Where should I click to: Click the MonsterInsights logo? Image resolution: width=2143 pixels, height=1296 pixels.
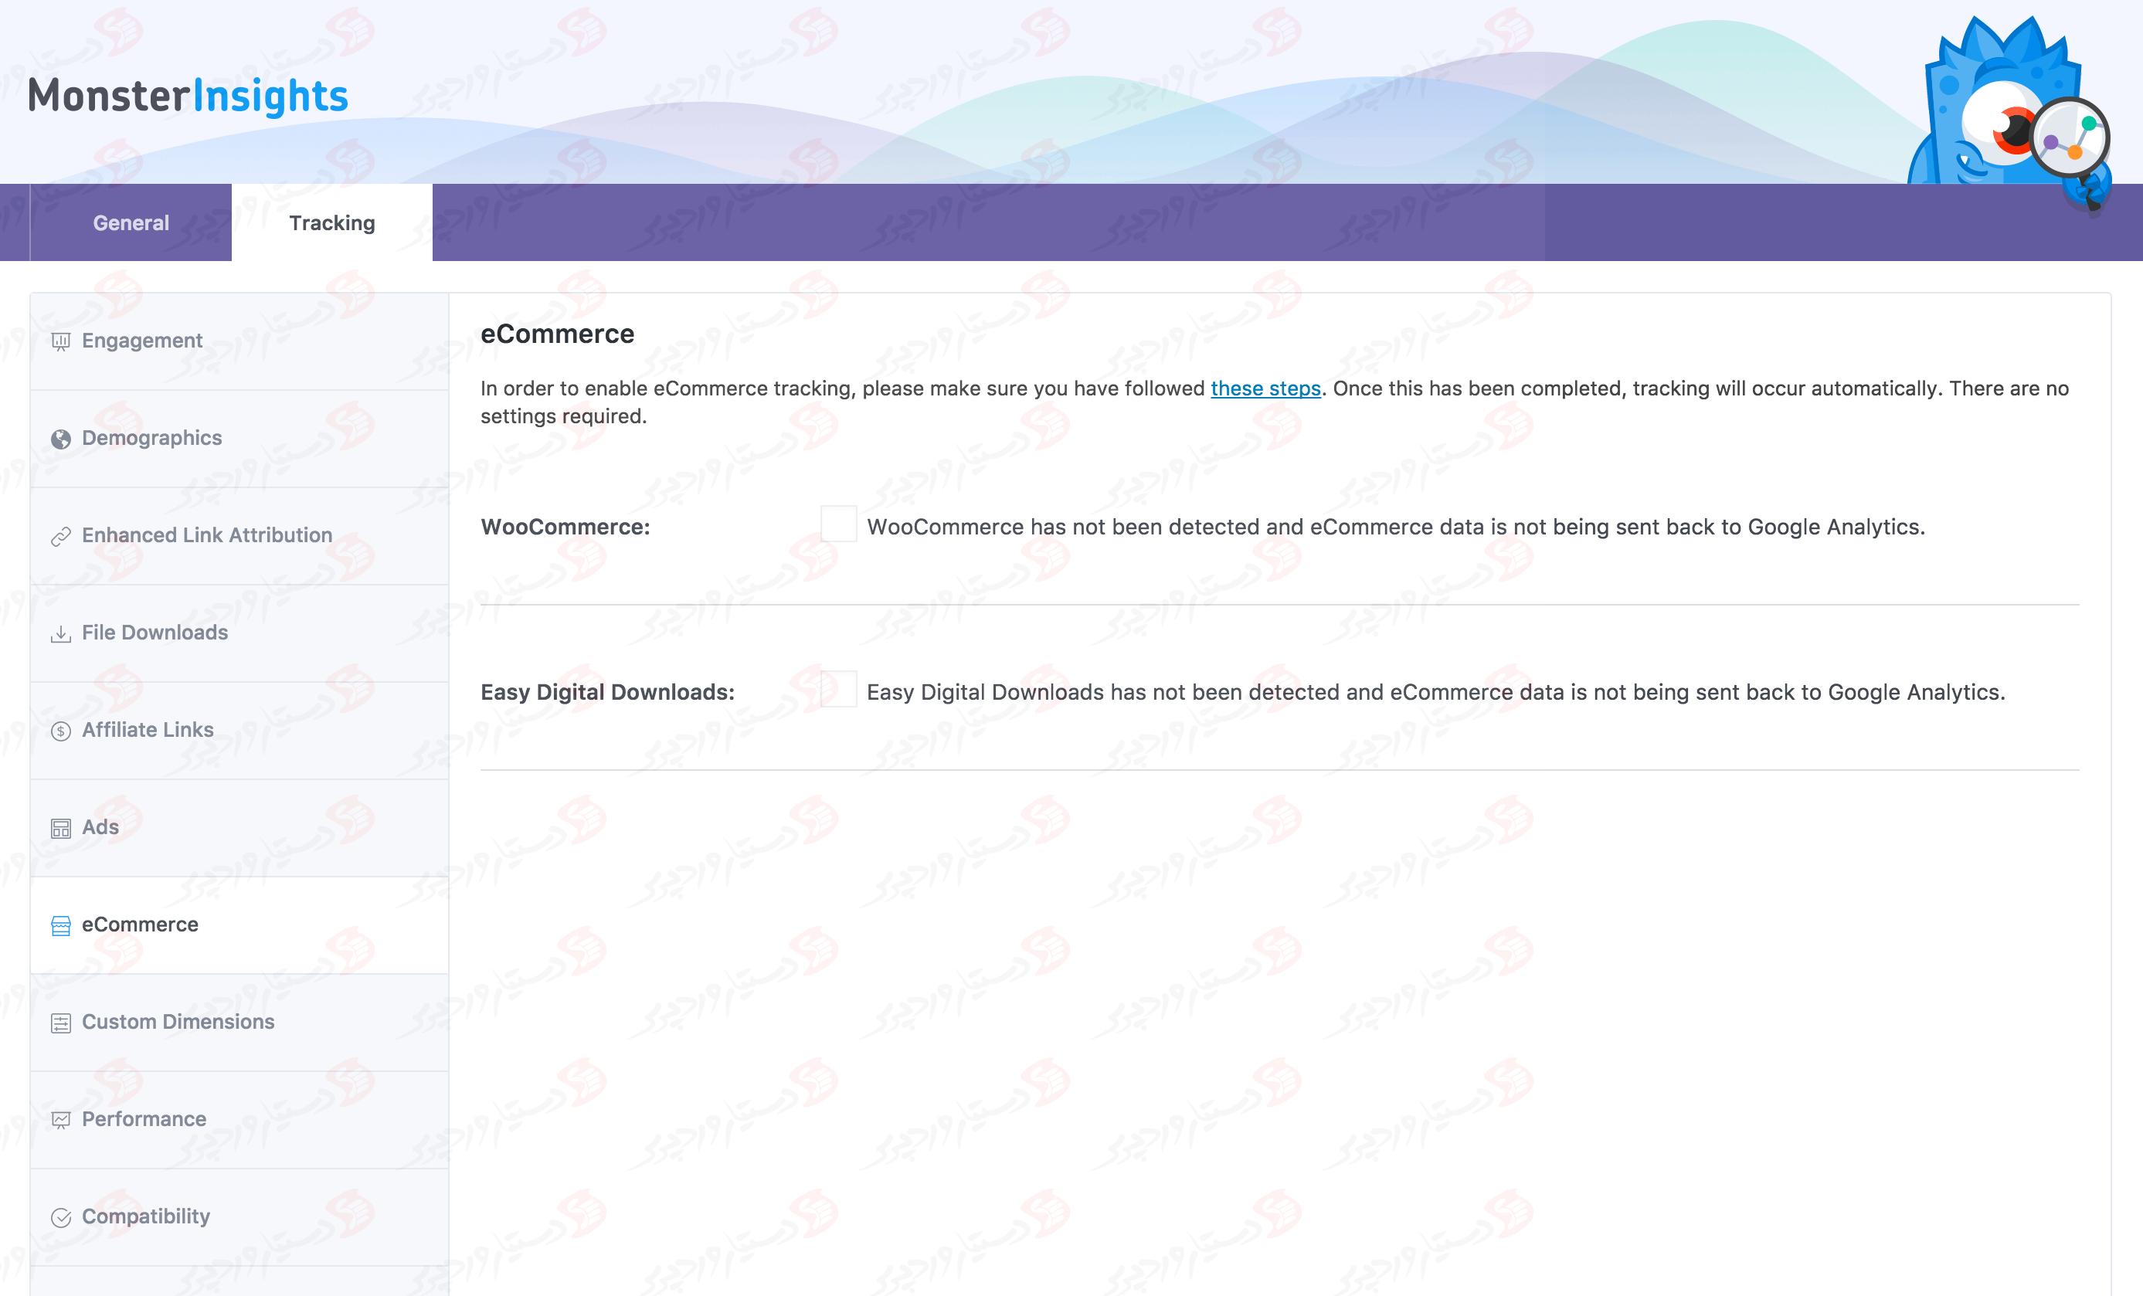tap(188, 94)
